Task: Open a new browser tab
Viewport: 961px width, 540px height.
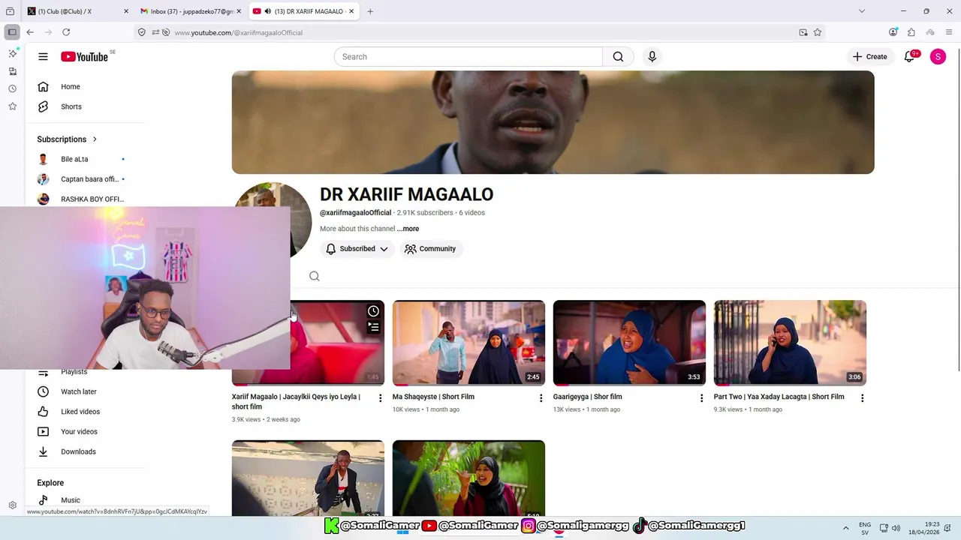Action: pos(370,11)
